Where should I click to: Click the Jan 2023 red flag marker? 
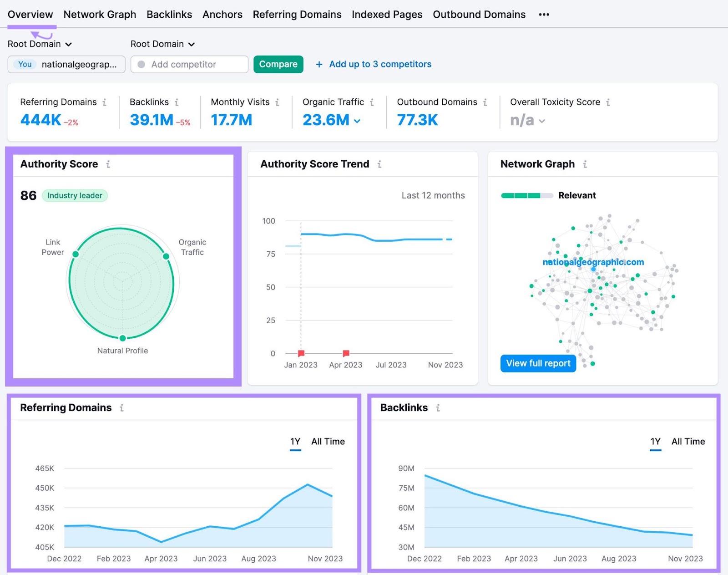[x=301, y=353]
